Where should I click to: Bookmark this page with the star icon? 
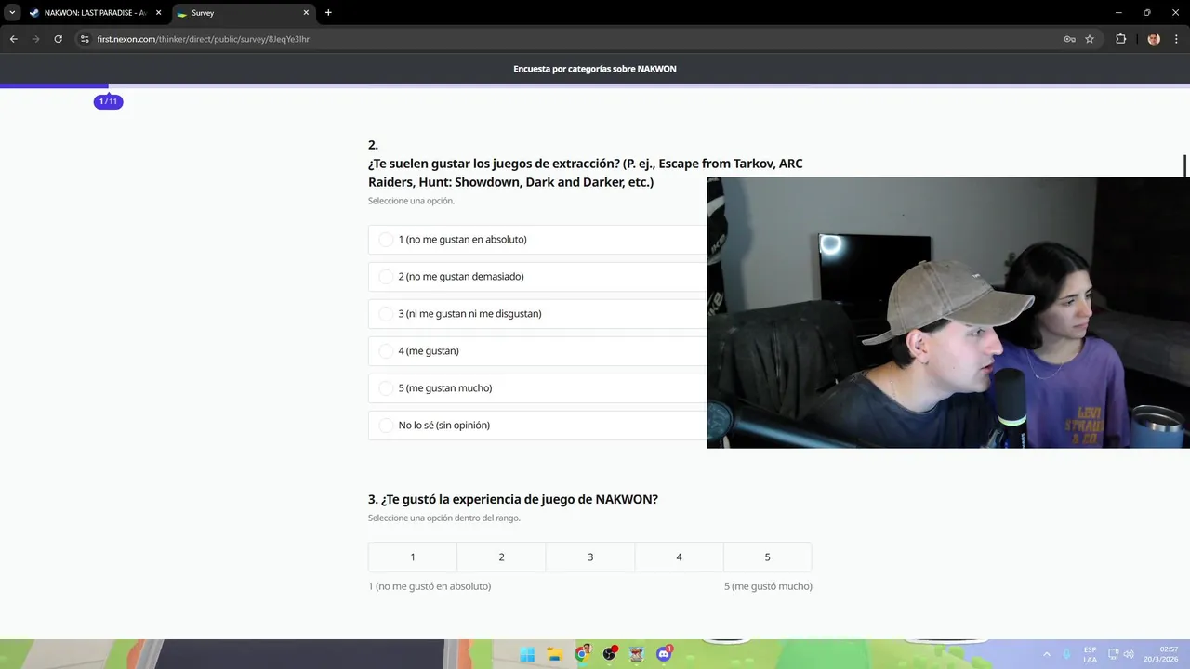point(1090,39)
